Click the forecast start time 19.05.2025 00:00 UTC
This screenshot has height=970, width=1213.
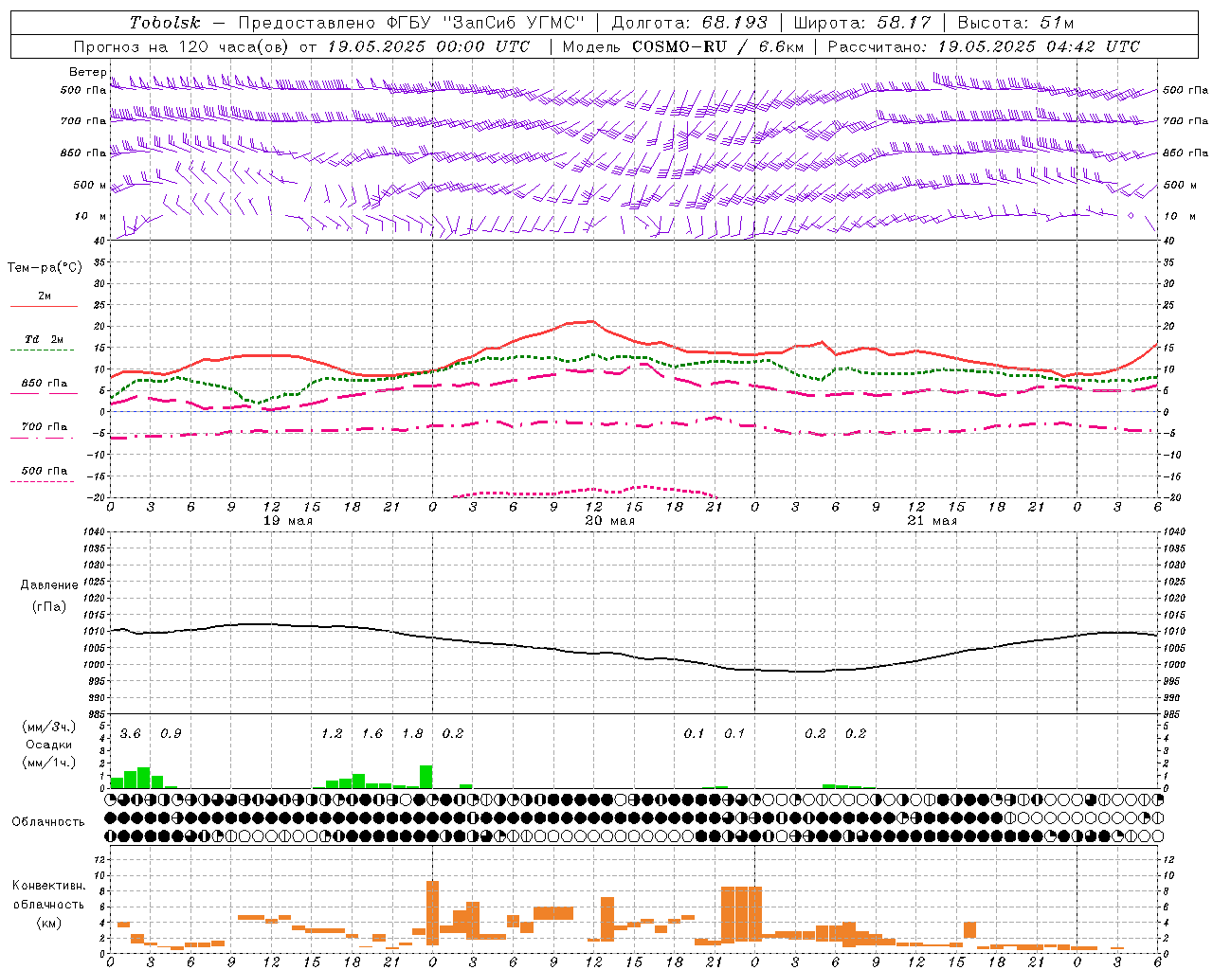coord(428,46)
